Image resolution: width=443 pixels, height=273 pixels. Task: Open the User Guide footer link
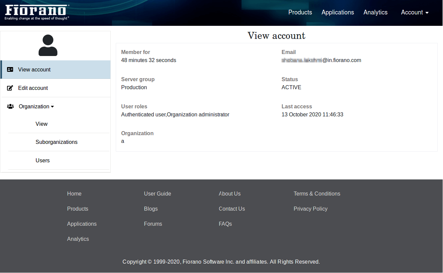[x=157, y=194]
